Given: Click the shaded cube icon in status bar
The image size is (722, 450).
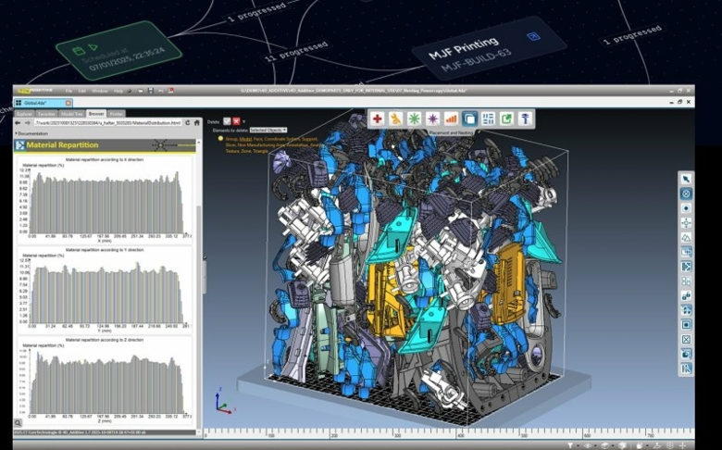Looking at the screenshot, I should coord(623,445).
